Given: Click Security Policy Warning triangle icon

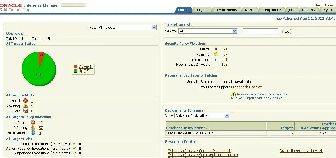Looking at the screenshot, I should [x=216, y=54].
